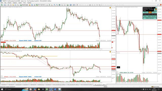The image size is (162, 91).
Task: Click Delete Selected button
Action: [x=150, y=18]
